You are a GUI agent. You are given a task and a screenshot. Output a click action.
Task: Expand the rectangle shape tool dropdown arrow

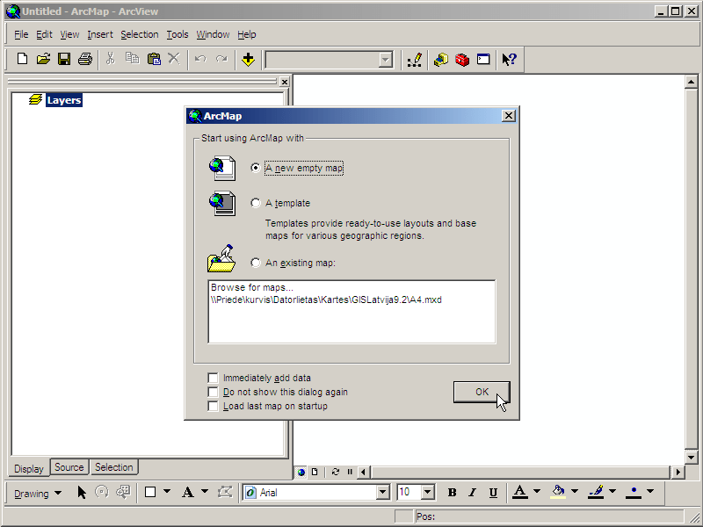coord(167,492)
